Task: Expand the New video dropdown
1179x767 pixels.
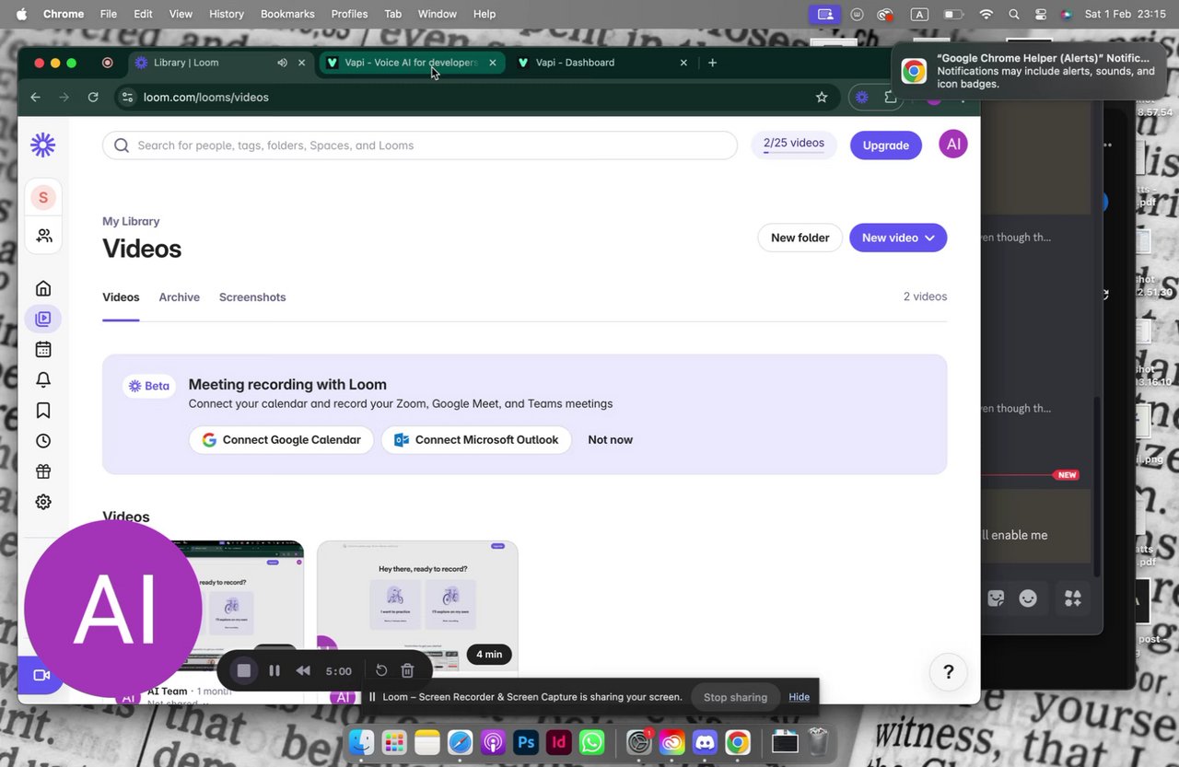Action: pos(929,238)
